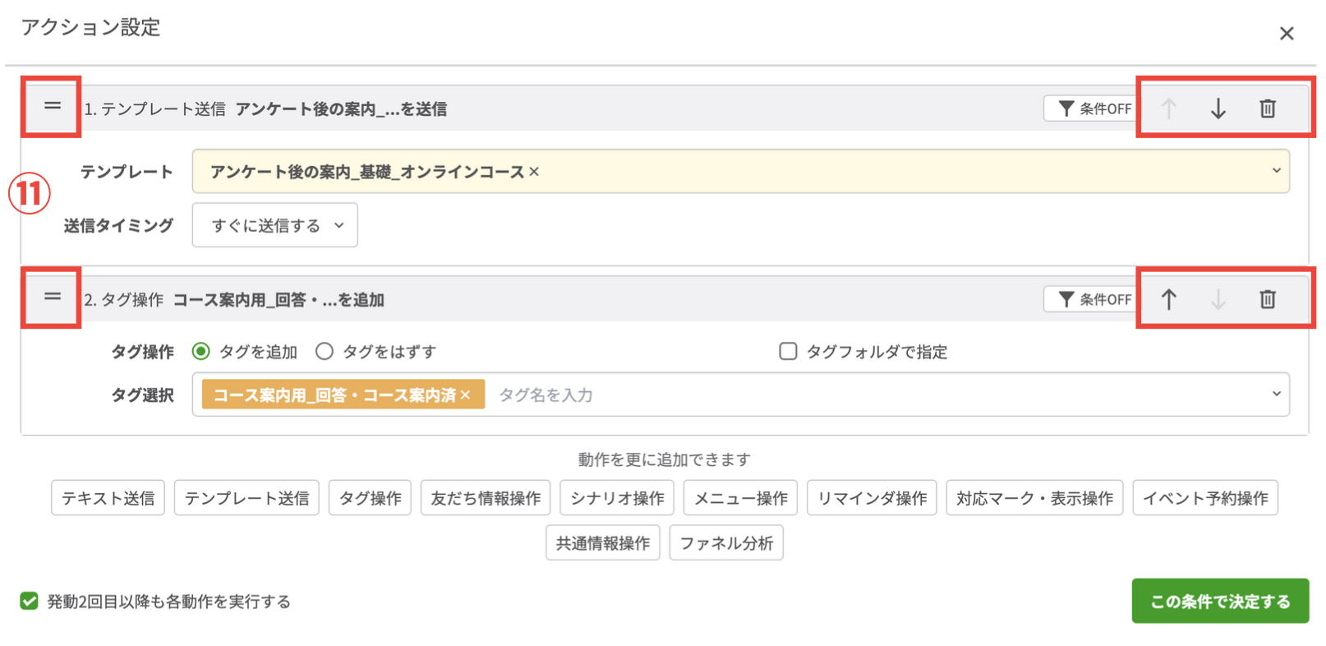This screenshot has width=1326, height=646.
Task: Remove the selected template using its x
Action: 534,172
